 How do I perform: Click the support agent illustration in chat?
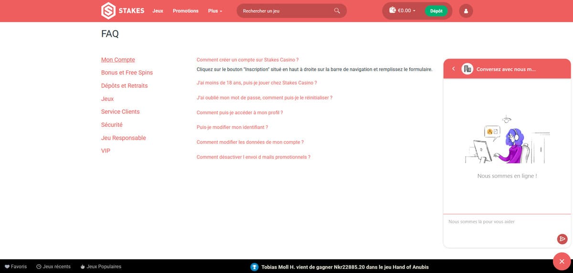click(507, 139)
